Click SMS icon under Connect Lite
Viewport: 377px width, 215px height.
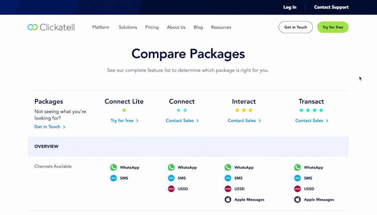pos(113,178)
